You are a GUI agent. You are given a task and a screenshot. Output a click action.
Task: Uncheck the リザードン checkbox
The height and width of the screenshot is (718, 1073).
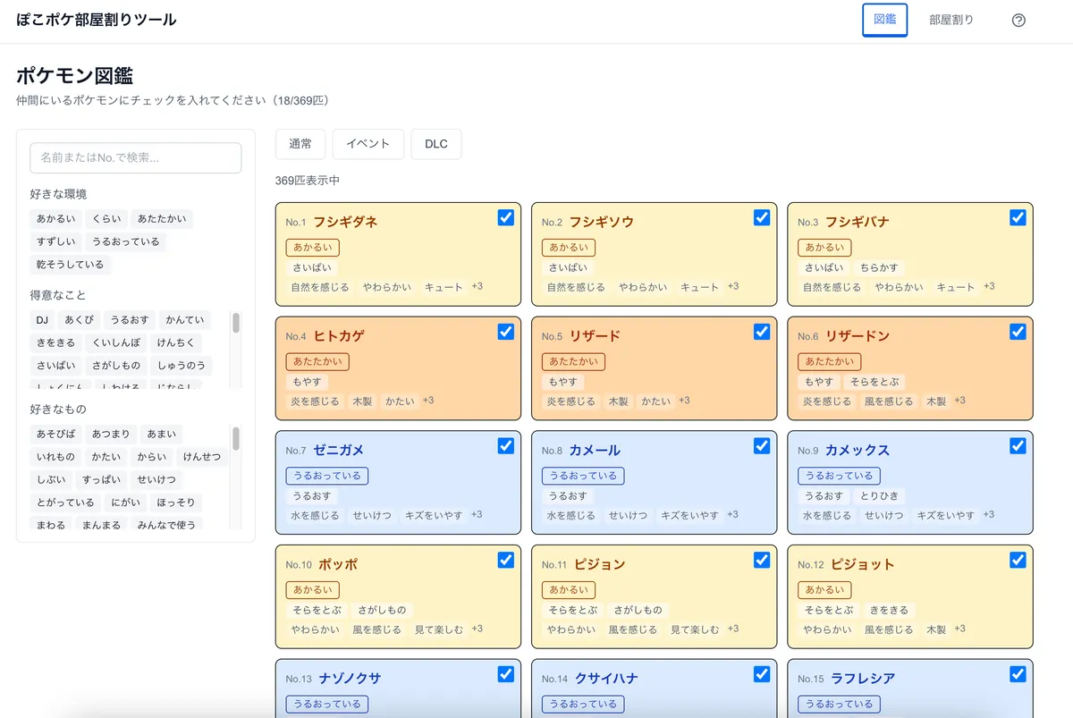click(x=1018, y=332)
